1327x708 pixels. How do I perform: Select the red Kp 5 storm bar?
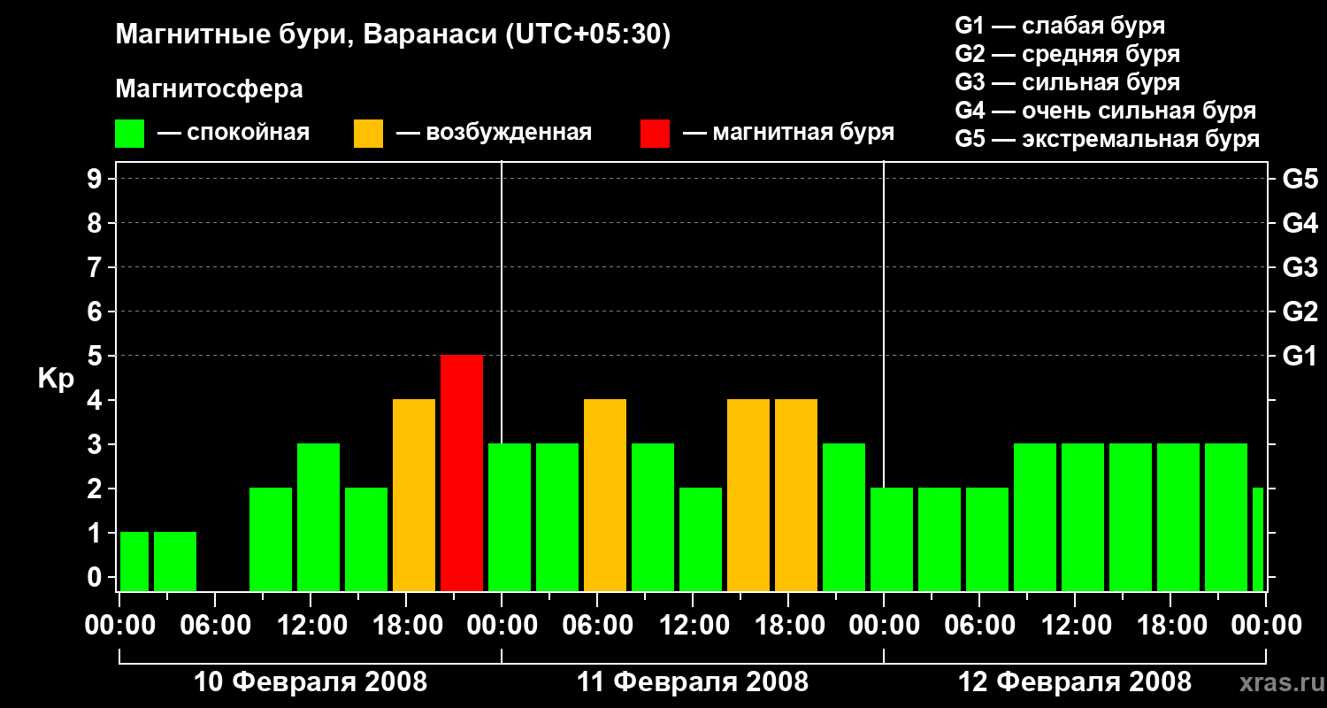click(462, 473)
